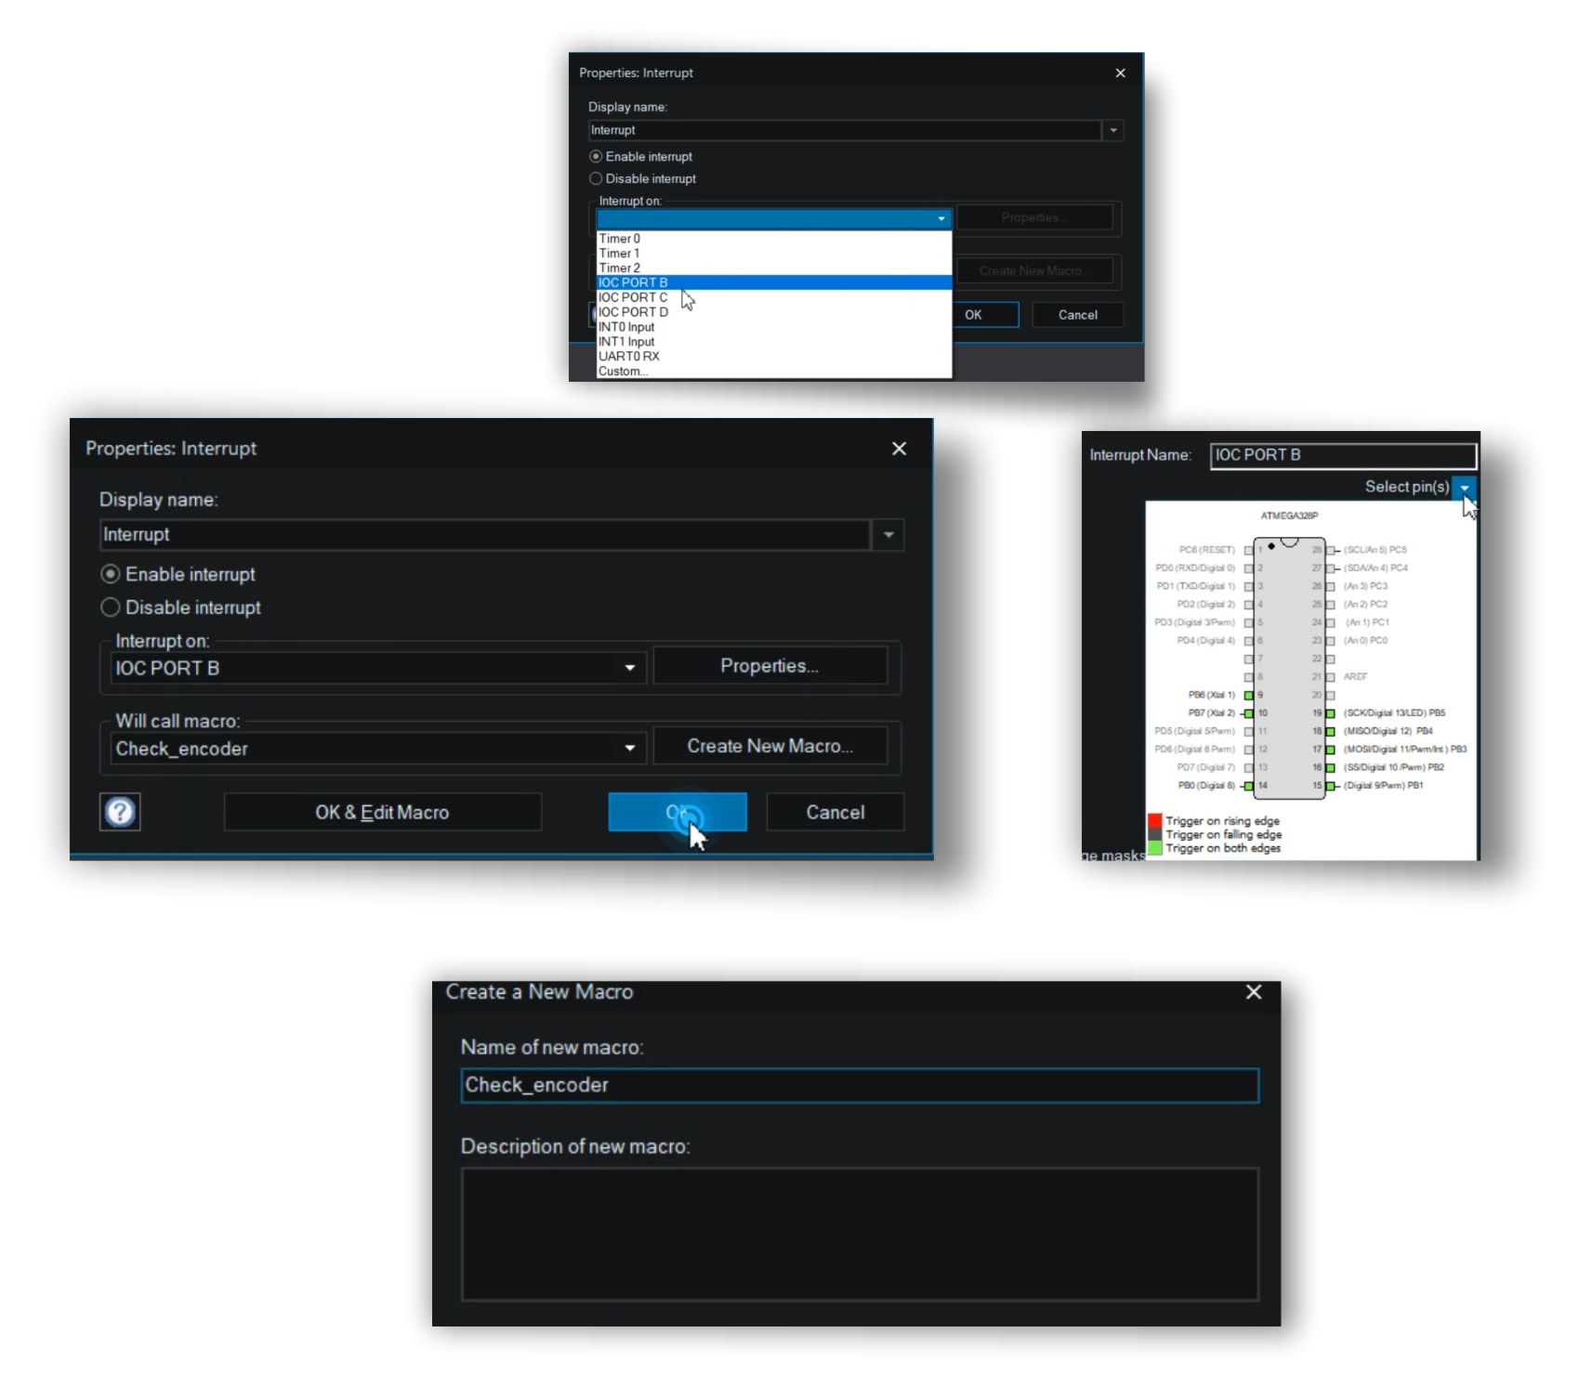Close the Create a New Macro dialog
1579x1385 pixels.
click(x=1254, y=992)
